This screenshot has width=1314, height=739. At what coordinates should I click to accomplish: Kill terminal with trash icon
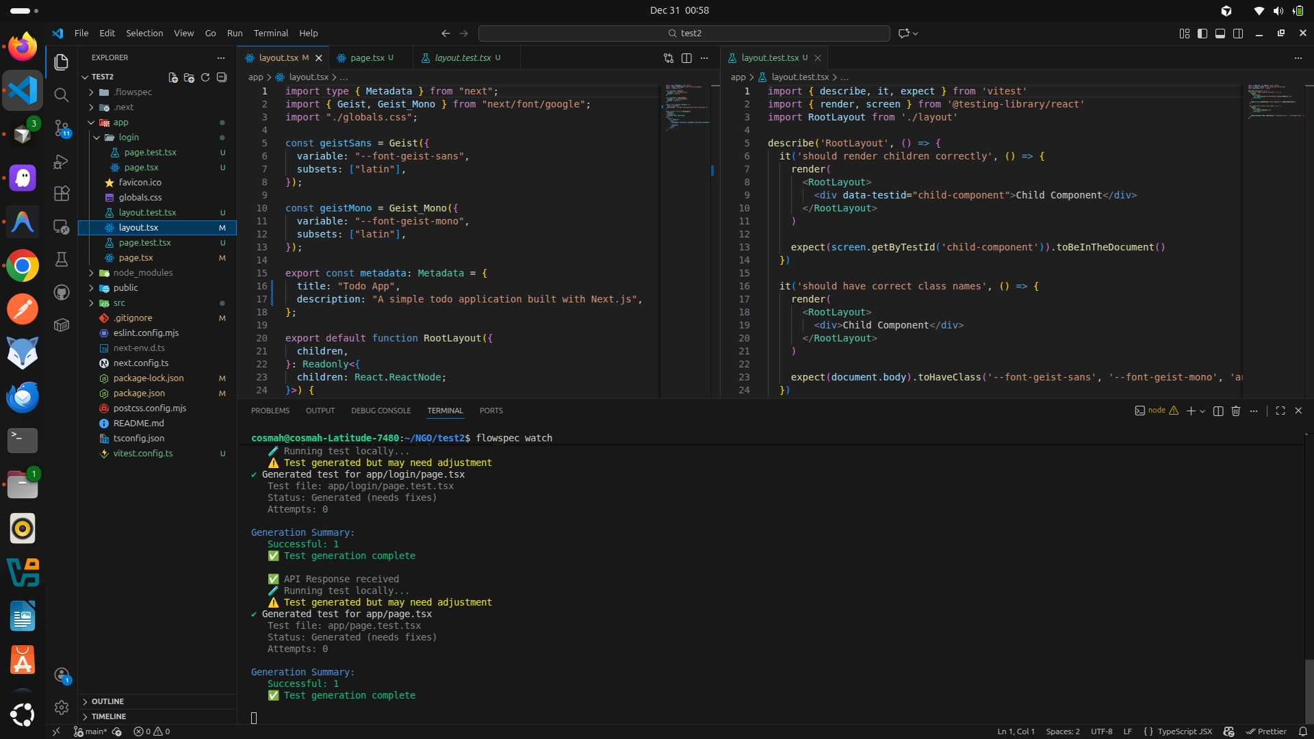tap(1236, 411)
